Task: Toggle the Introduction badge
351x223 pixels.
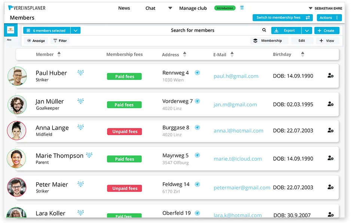Action: pos(225,7)
